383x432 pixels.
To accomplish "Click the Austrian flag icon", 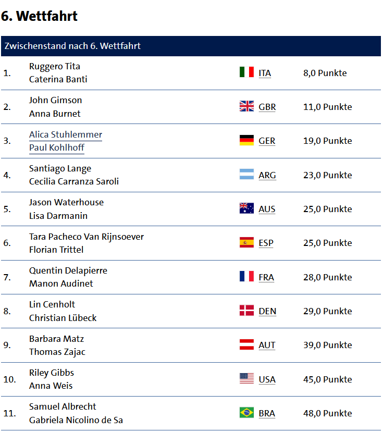I will [x=246, y=344].
